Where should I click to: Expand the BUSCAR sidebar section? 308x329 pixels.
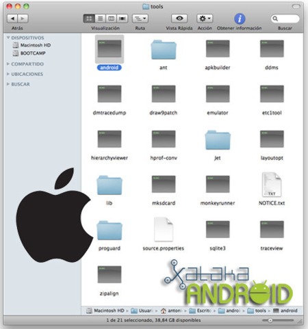tap(8, 84)
